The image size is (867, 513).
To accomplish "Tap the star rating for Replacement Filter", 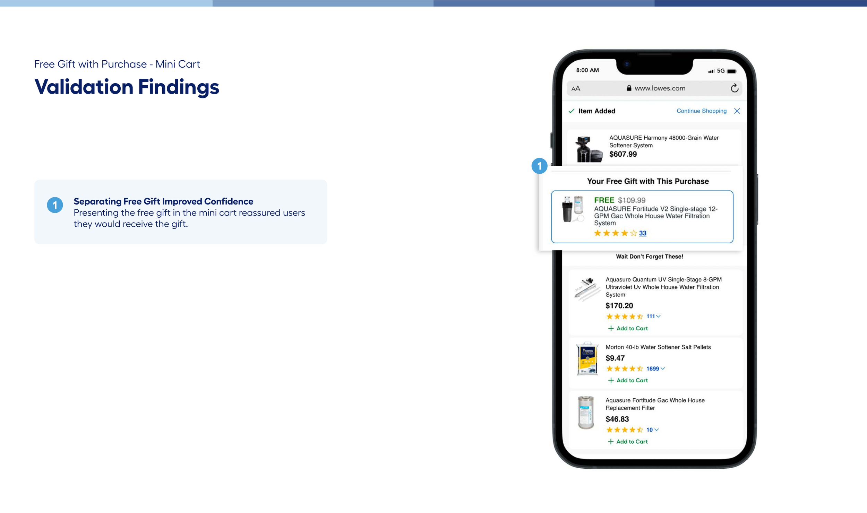I will (x=624, y=430).
